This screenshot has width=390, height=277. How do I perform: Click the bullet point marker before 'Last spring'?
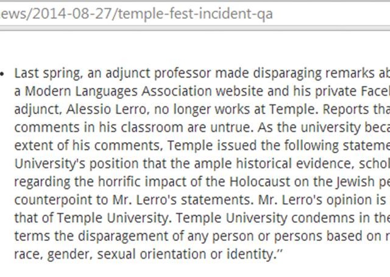pyautogui.click(x=2, y=74)
